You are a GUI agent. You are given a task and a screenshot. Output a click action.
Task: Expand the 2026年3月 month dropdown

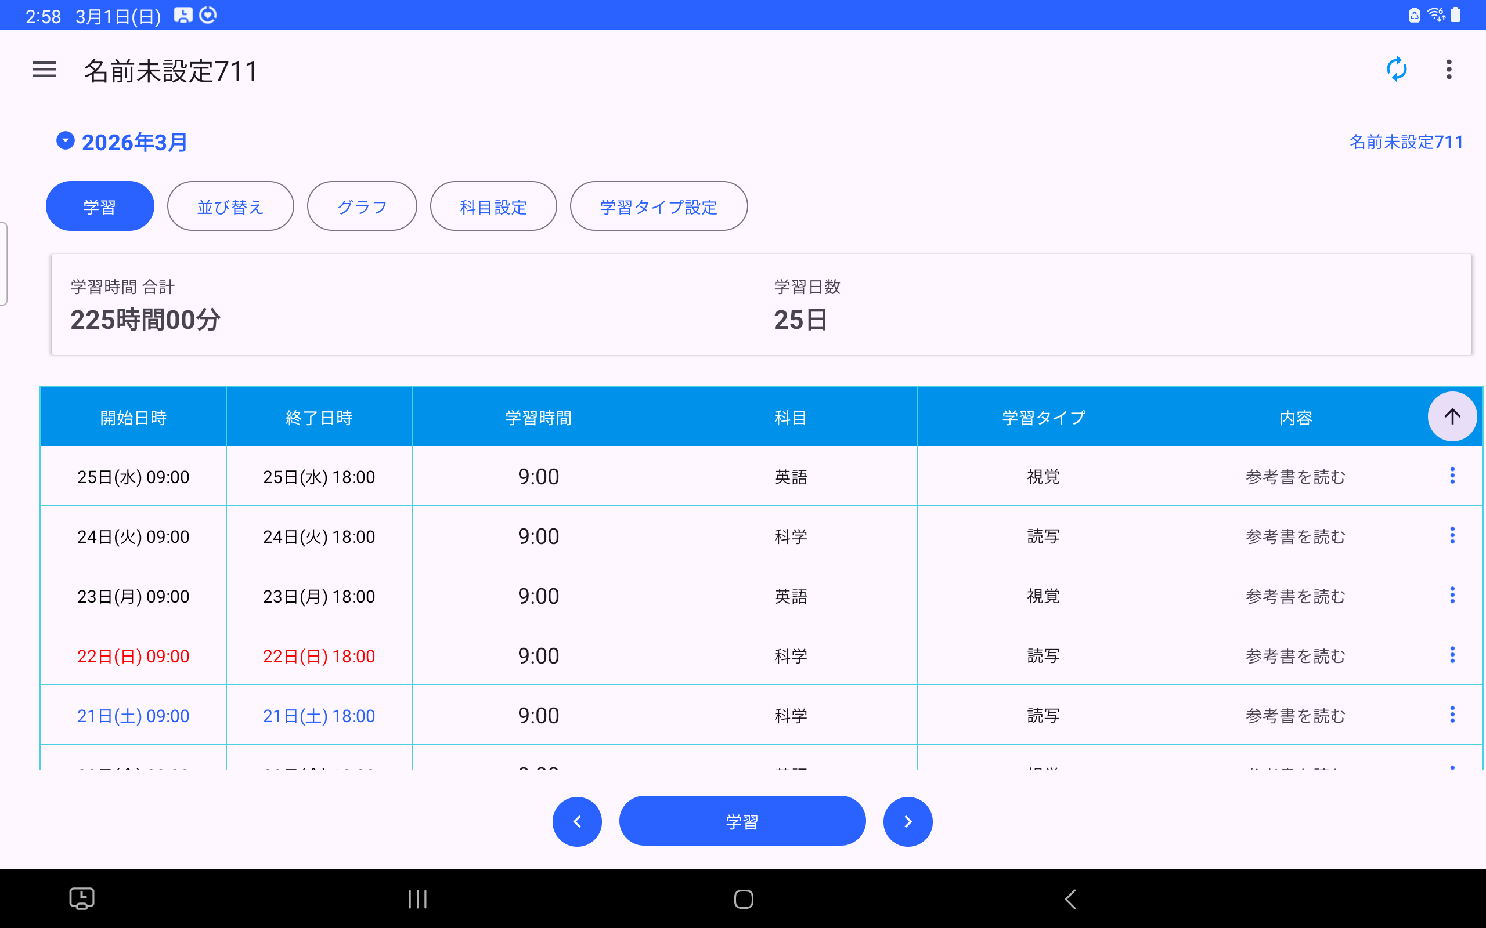pyautogui.click(x=66, y=141)
